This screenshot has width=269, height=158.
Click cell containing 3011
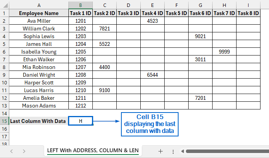(x=200, y=59)
